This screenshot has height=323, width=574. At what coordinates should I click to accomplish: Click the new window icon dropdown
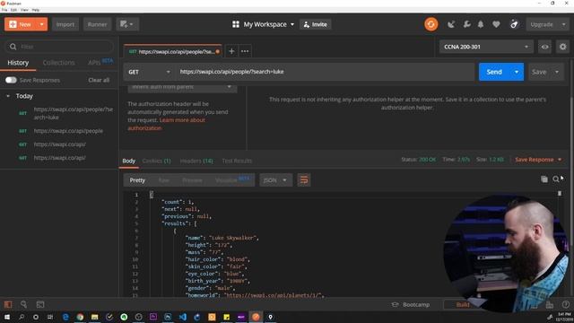pyautogui.click(x=127, y=24)
